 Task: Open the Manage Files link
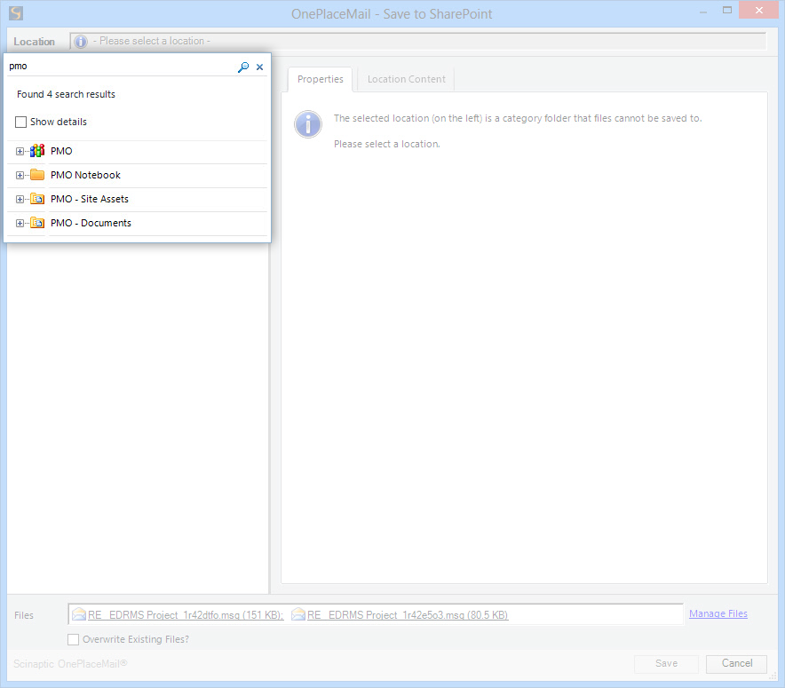(718, 613)
